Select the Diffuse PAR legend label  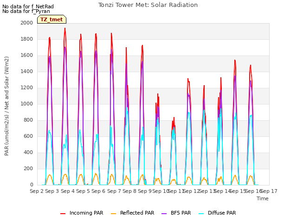tap(222, 213)
